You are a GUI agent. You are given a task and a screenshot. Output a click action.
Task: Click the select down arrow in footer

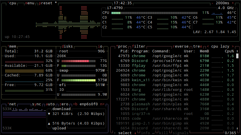point(135,133)
